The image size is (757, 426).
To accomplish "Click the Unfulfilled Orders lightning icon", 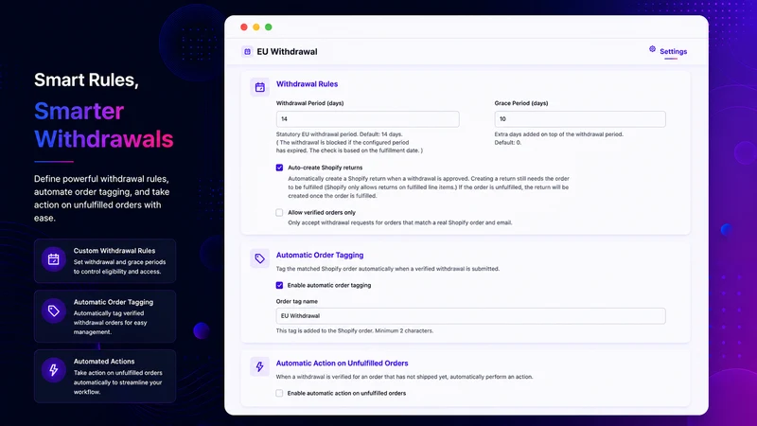I will (259, 366).
